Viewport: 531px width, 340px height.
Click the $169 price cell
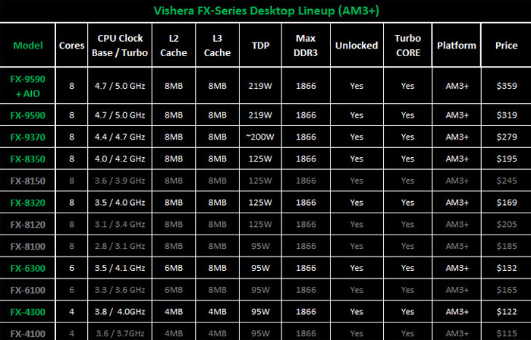coord(507,202)
